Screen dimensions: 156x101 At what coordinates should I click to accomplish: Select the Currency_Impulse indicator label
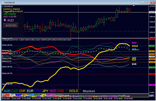(x=12, y=9)
